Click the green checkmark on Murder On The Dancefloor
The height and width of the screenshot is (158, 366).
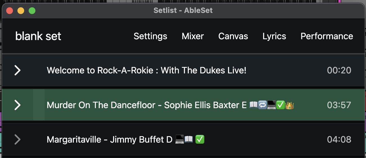[x=281, y=105]
